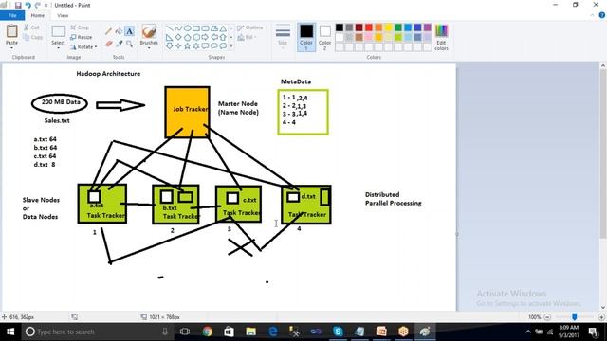Click the Crop tool
Viewport: 607px width, 341px height.
click(x=80, y=27)
